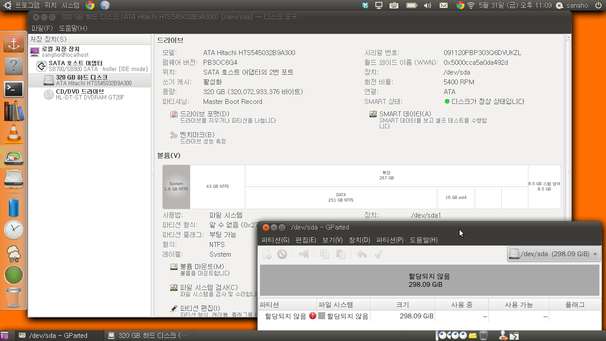Screen dimensions: 606x341
Task: Click the weather cloud icon in the dock
Action: pos(14,253)
